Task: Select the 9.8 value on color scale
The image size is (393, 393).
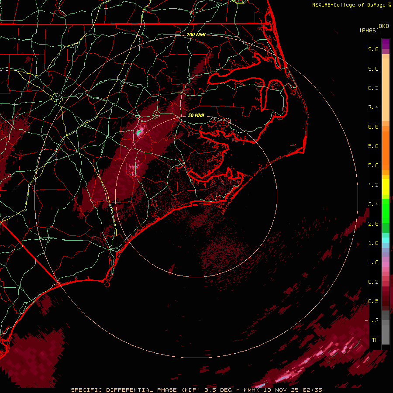Action: click(373, 49)
